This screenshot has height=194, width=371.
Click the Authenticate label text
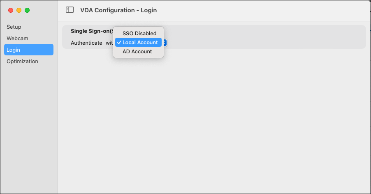pyautogui.click(x=86, y=43)
